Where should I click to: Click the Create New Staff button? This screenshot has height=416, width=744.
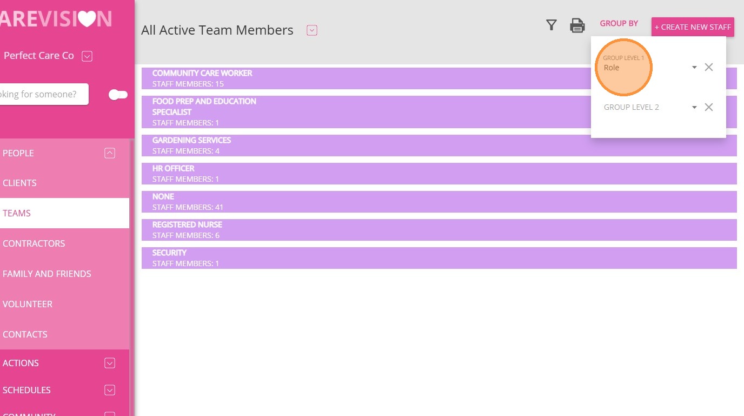click(693, 27)
